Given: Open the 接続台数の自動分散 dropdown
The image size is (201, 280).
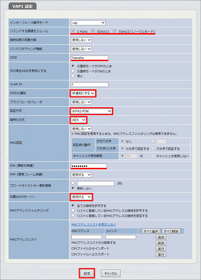Looking at the screenshot, I should 81,40.
